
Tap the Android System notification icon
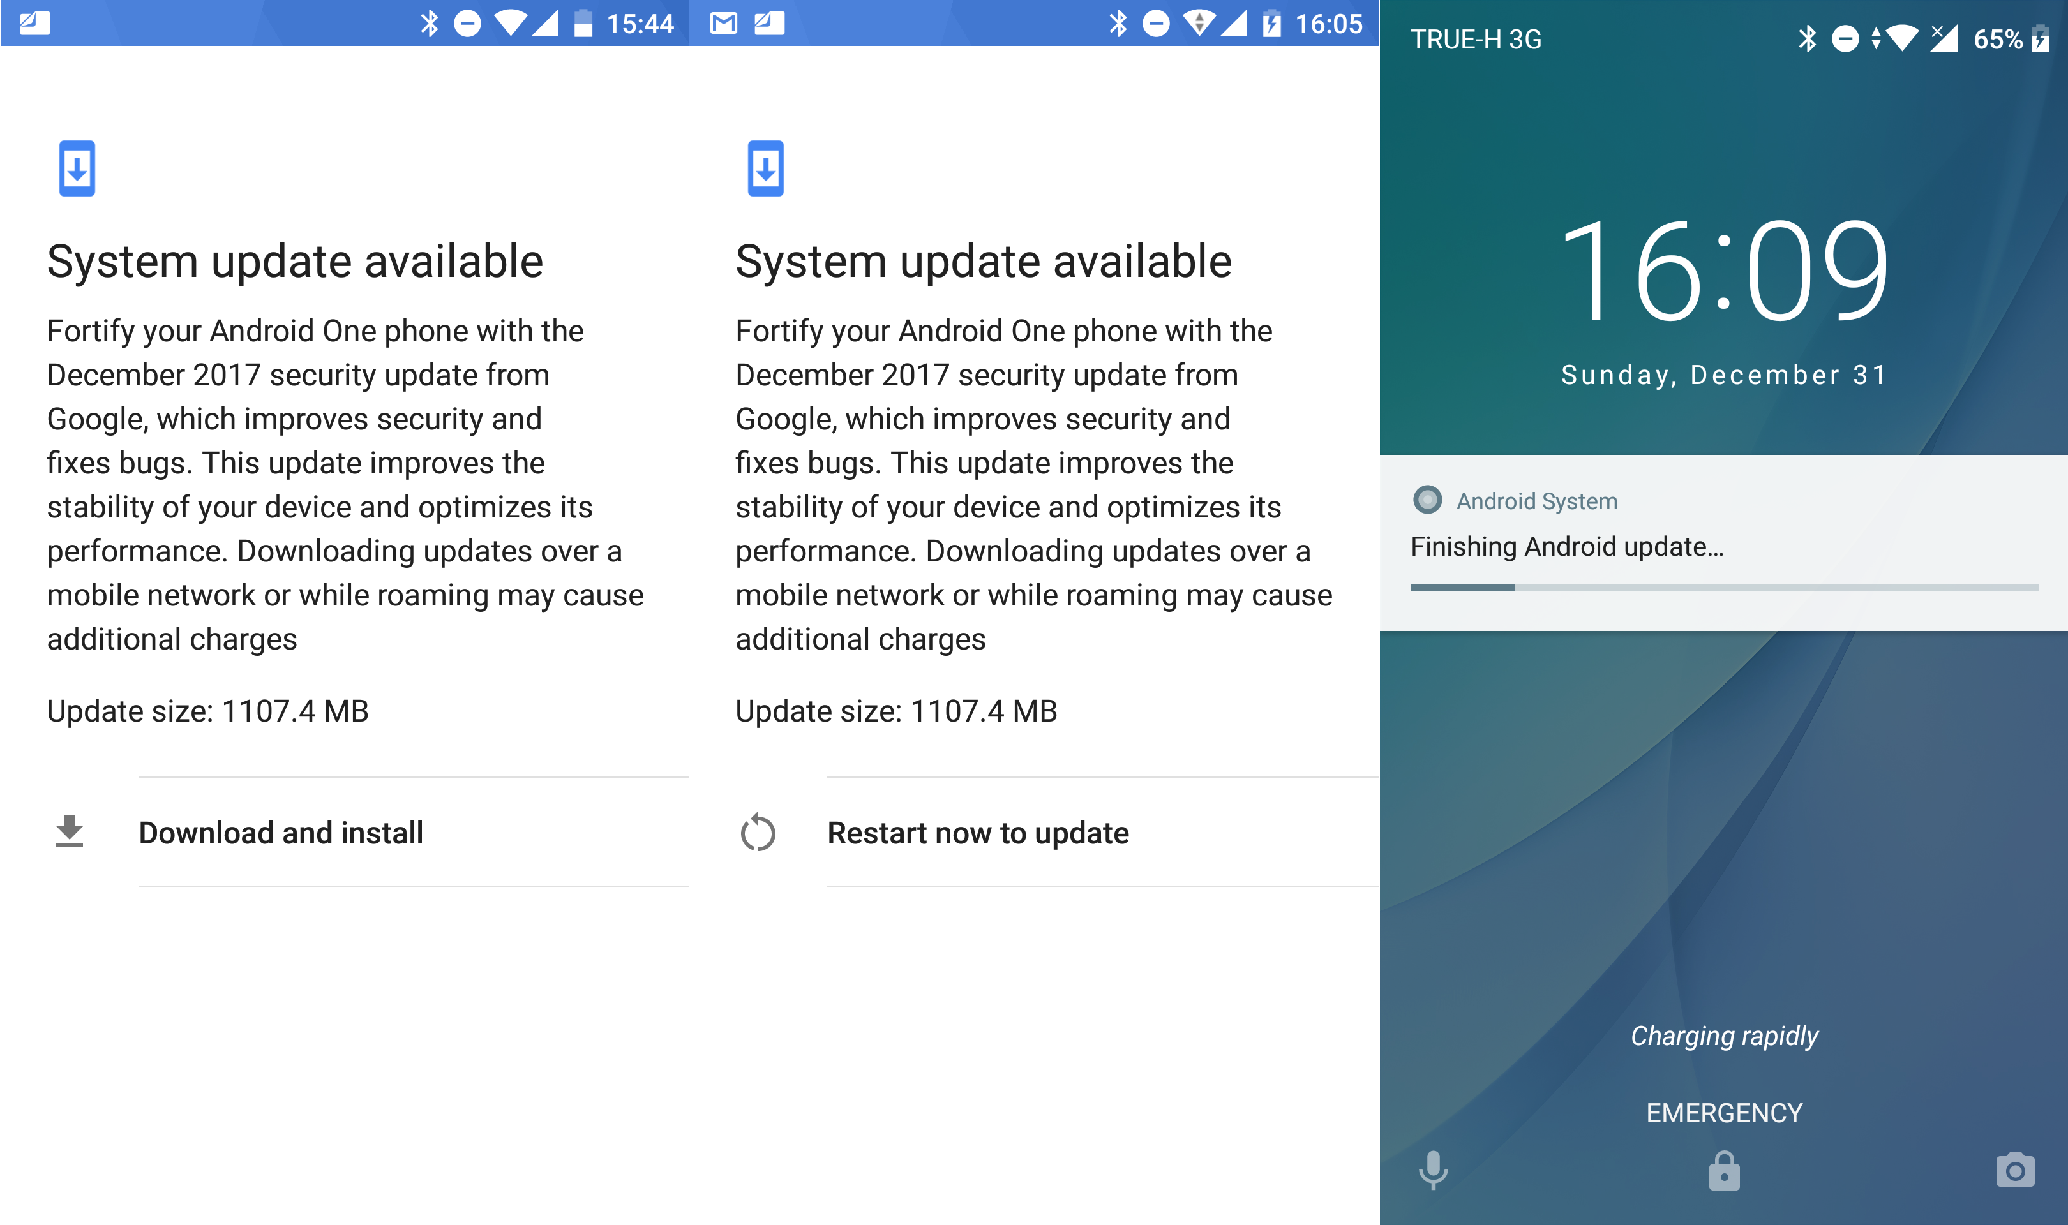click(x=1427, y=500)
